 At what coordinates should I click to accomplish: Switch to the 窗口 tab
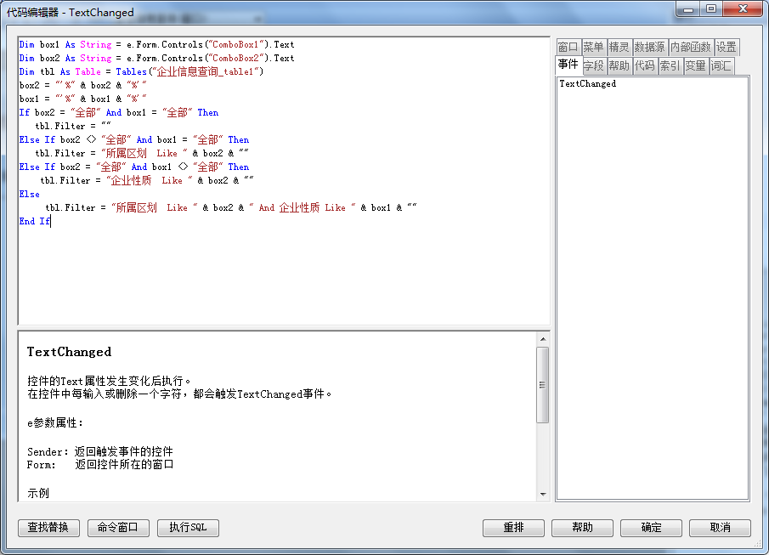[x=568, y=47]
